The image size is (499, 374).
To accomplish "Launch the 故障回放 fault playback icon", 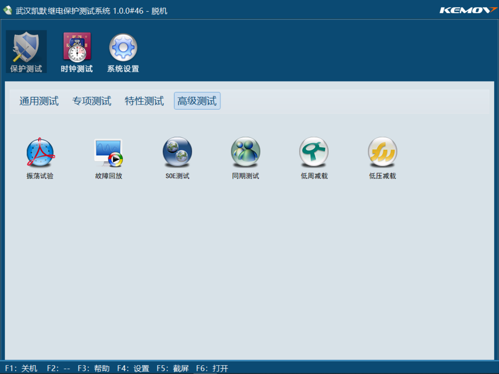I will coord(109,153).
